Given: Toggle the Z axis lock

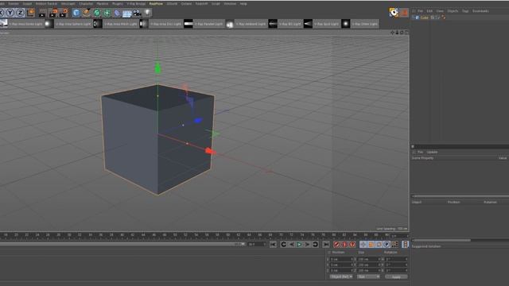Looking at the screenshot, I should pyautogui.click(x=20, y=13).
